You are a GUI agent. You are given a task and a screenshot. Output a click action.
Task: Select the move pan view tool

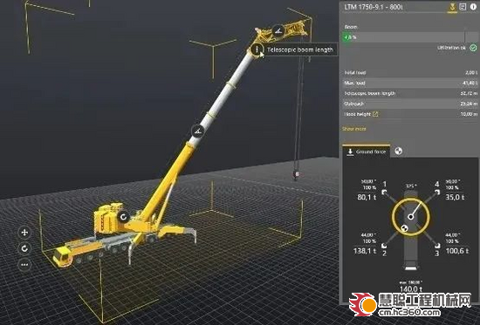click(24, 233)
